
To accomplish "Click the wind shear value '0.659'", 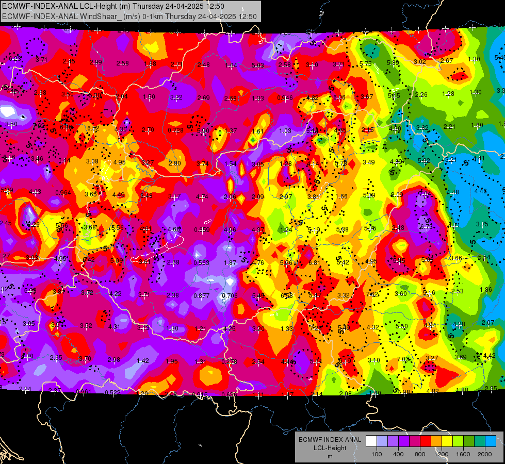I will (202, 229).
